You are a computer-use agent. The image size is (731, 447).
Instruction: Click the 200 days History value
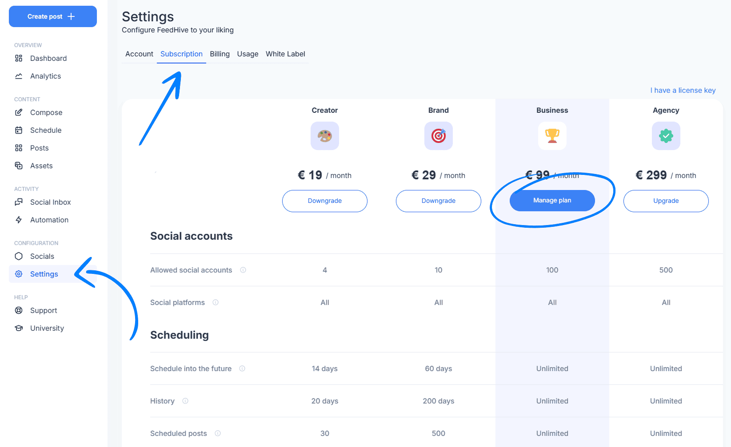(439, 401)
